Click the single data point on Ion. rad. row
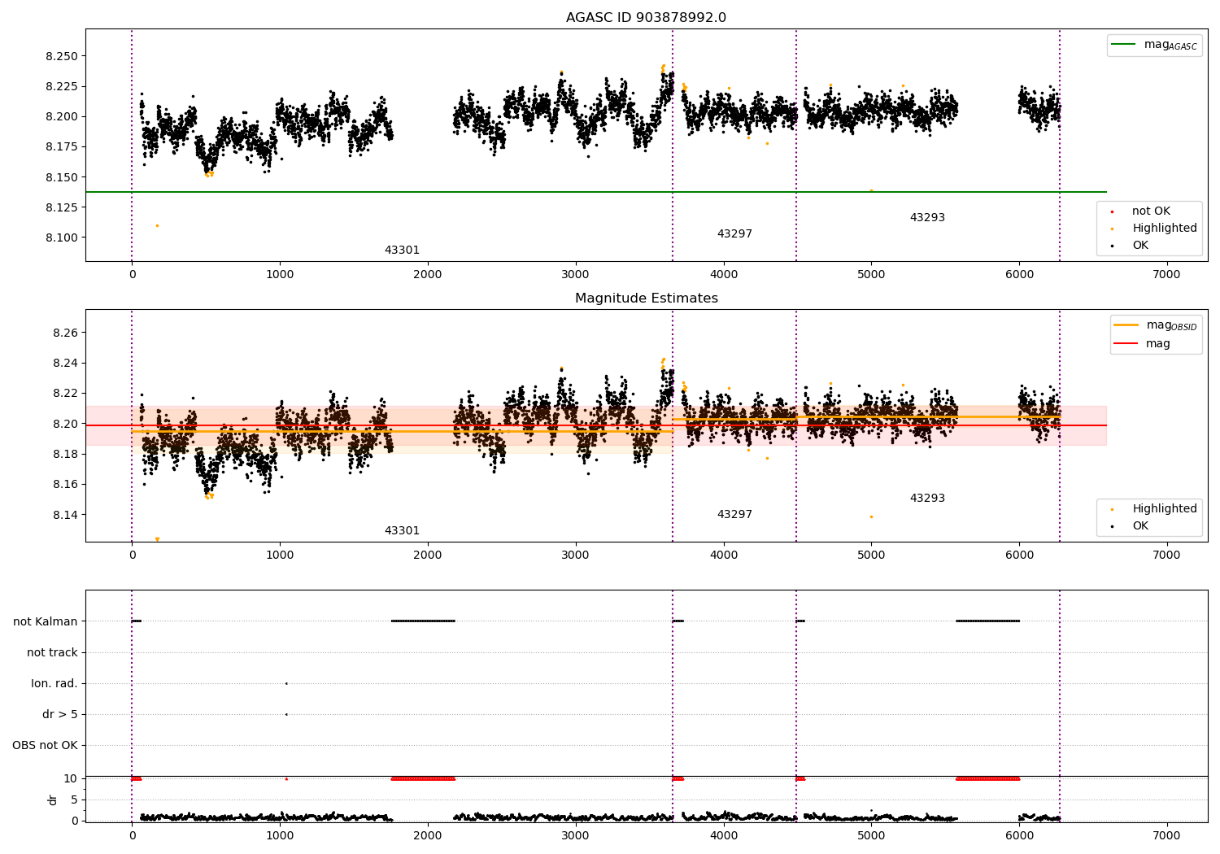Image resolution: width=1220 pixels, height=854 pixels. pos(286,683)
